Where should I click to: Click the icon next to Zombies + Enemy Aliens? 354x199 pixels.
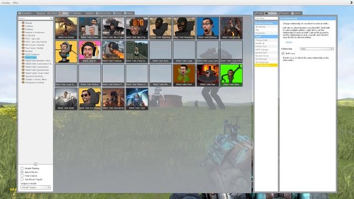click(x=23, y=79)
